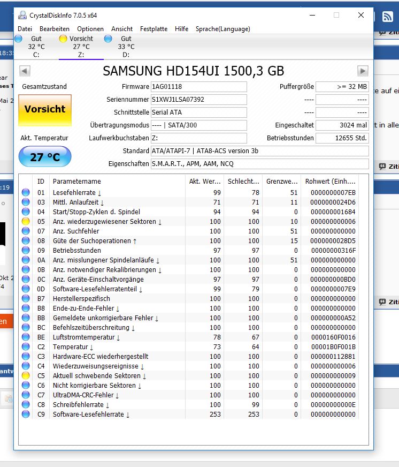This screenshot has width=399, height=467.
Task: Click status icon of Geräte-Einschaltvorgänge row
Action: 26,279
